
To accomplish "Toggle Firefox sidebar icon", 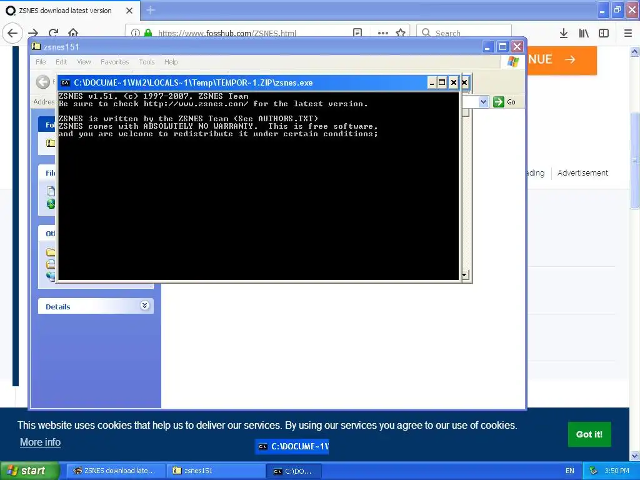I will tap(604, 33).
